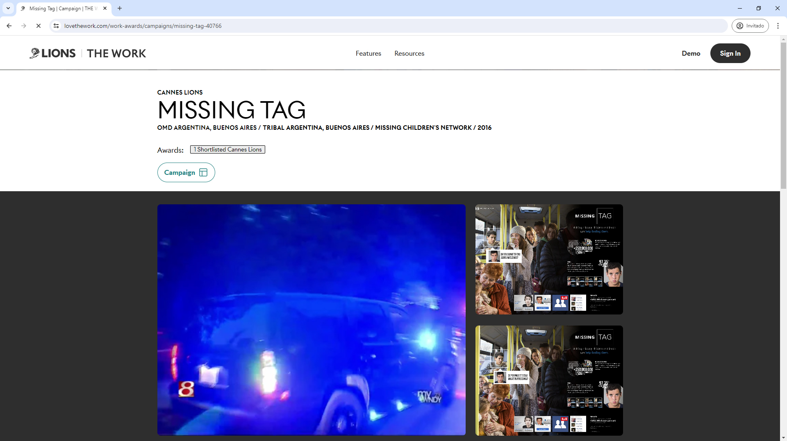
Task: Open the top Missing Tag bus ad thumbnail
Action: 548,259
